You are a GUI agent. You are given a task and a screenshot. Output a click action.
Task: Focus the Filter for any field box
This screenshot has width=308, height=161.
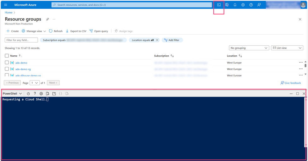click(x=21, y=40)
